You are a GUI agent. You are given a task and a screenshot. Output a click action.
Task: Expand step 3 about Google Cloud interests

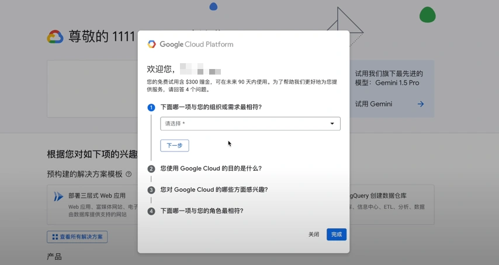pos(214,190)
